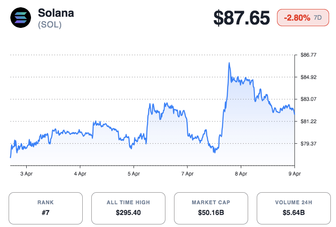Open the Volume 24H $5.64B card
Screen dimensions: 336x227
293,208
